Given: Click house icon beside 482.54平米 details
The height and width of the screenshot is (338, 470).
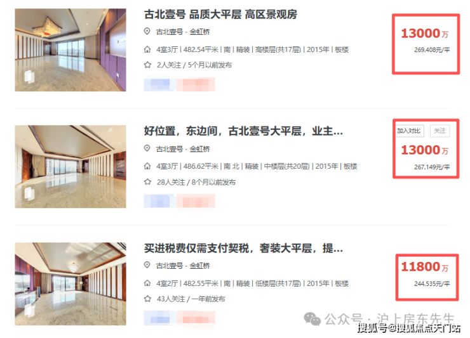Looking at the screenshot, I should [x=147, y=49].
